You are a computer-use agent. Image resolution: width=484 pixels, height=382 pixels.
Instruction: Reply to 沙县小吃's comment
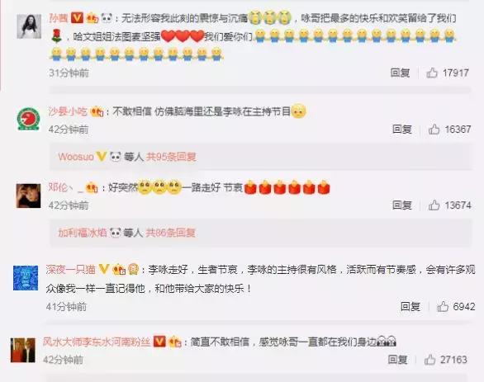402,130
